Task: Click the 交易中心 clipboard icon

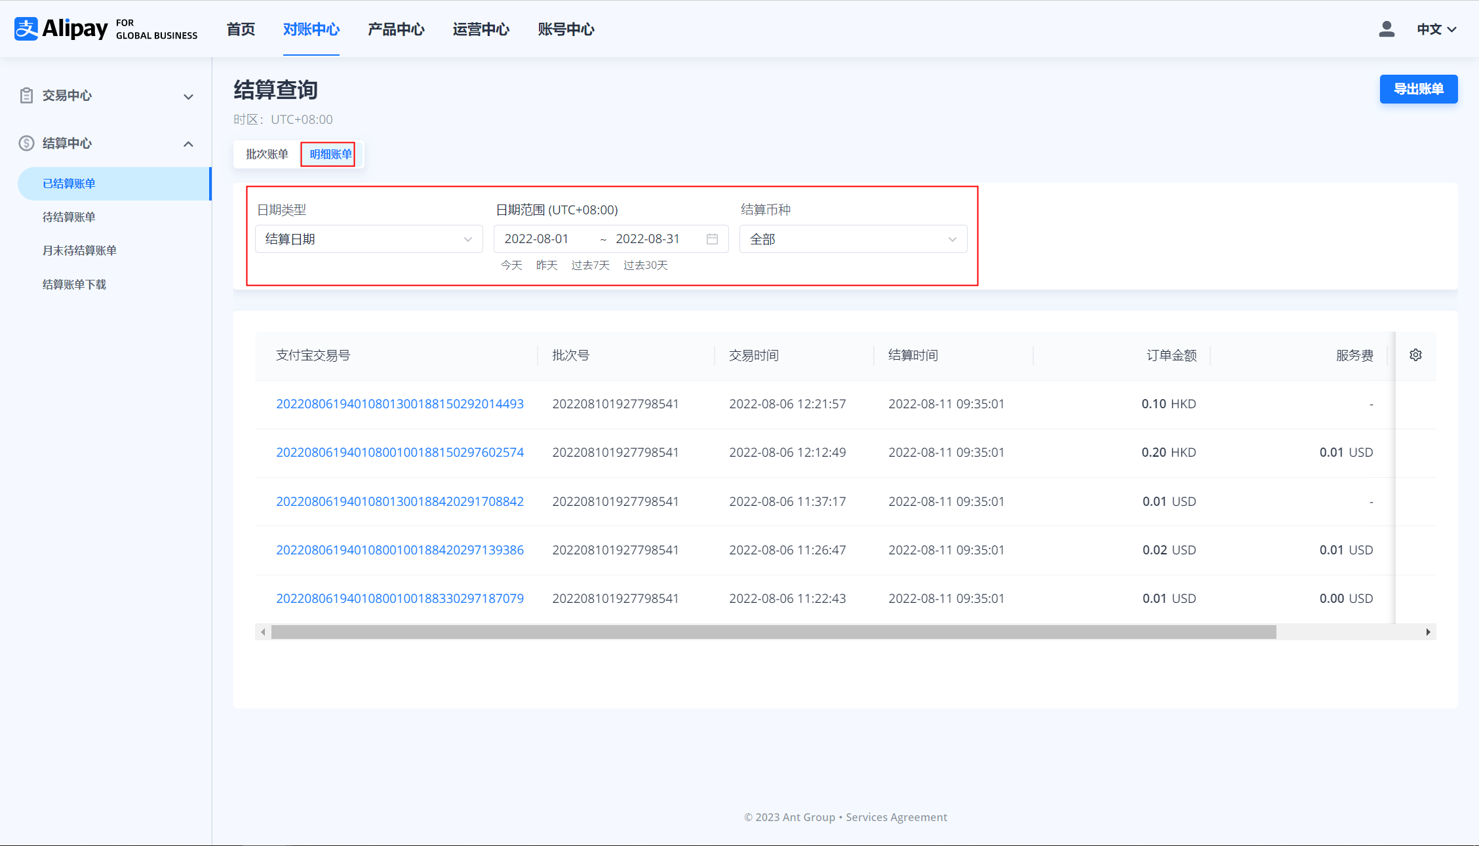Action: (26, 96)
